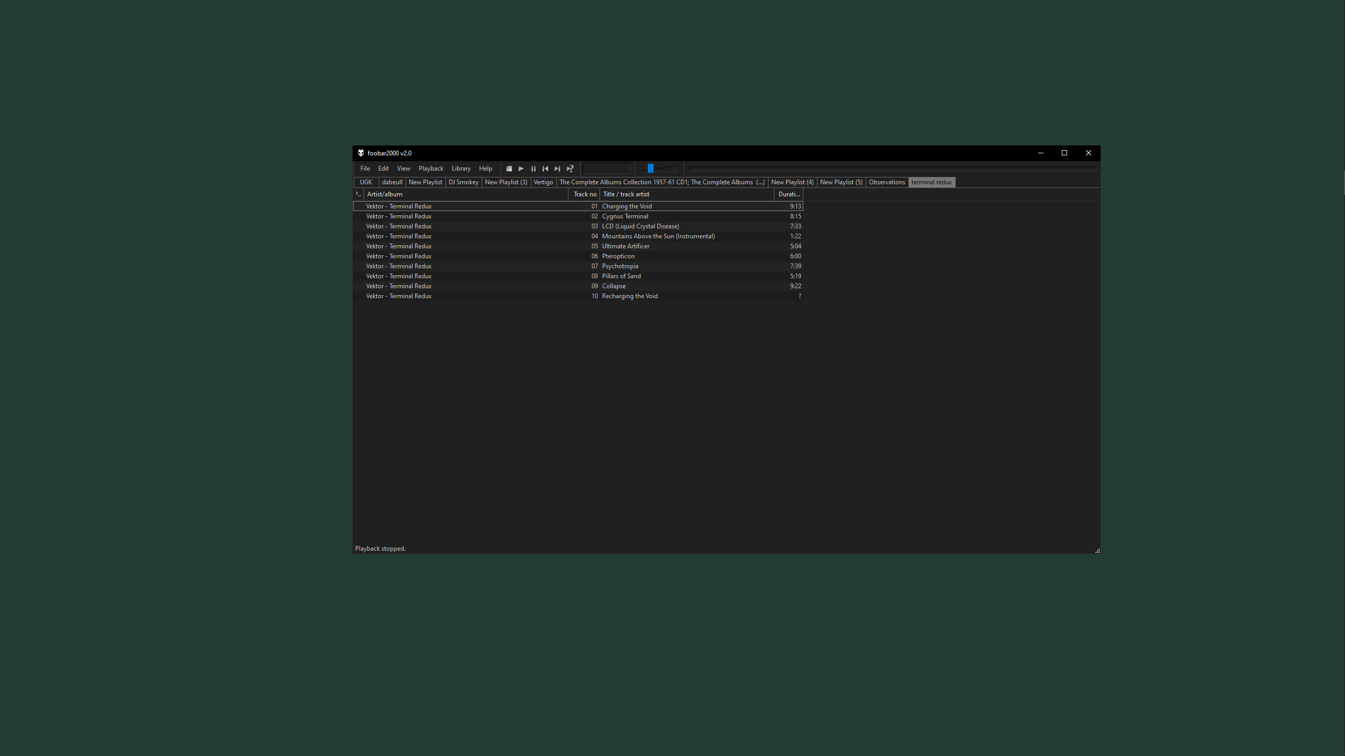Open the File menu

(365, 169)
